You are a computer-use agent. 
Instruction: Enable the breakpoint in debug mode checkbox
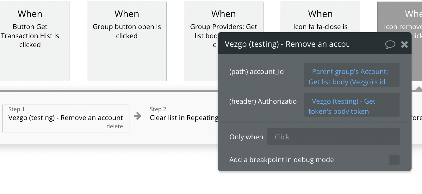(394, 160)
